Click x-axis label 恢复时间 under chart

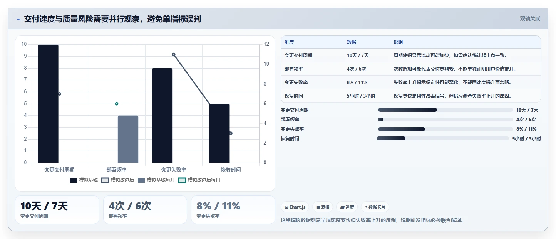point(231,170)
